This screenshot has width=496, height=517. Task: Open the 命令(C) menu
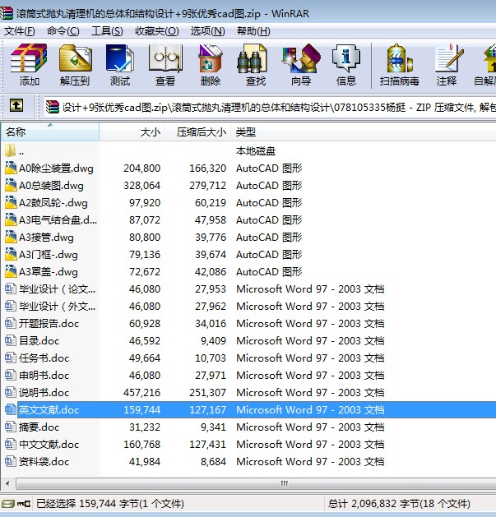click(63, 31)
